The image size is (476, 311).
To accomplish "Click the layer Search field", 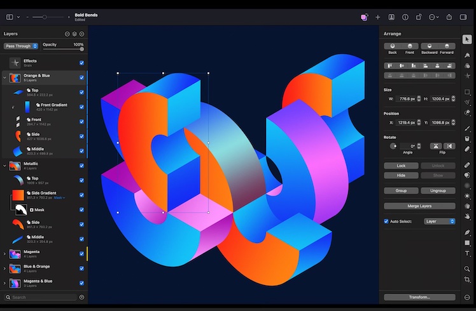I will coord(41,297).
